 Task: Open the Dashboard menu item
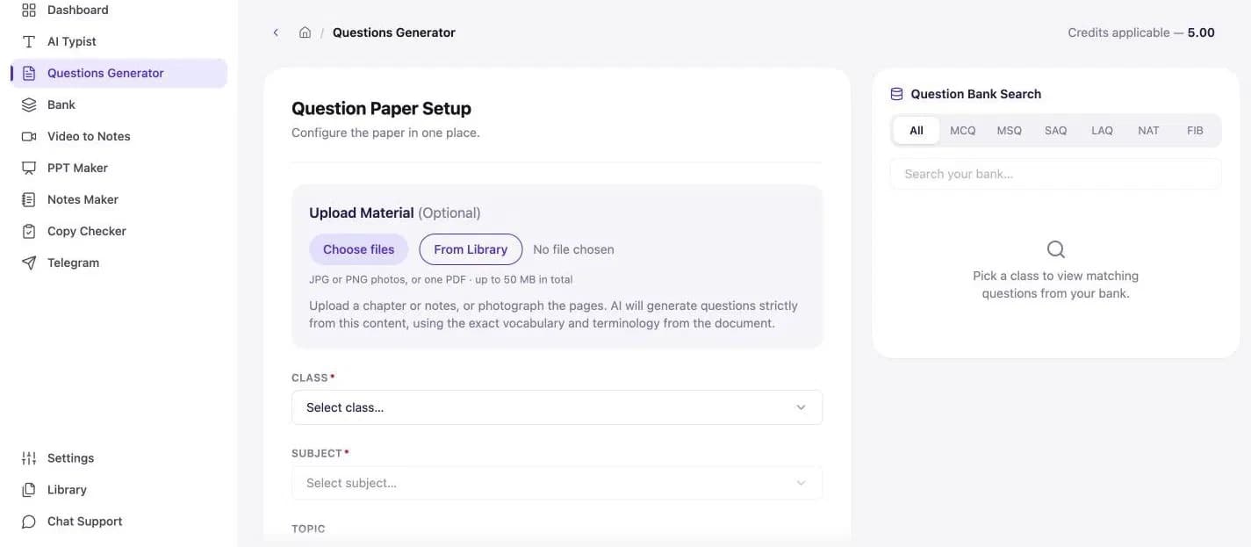pyautogui.click(x=119, y=10)
